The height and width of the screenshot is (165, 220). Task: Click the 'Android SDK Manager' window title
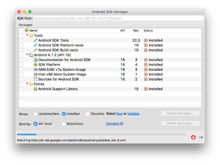click(110, 12)
